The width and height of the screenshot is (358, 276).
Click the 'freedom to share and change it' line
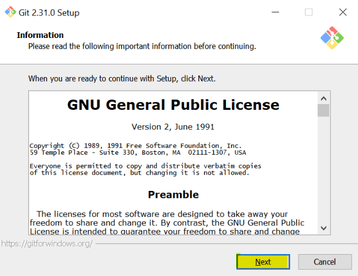click(167, 223)
